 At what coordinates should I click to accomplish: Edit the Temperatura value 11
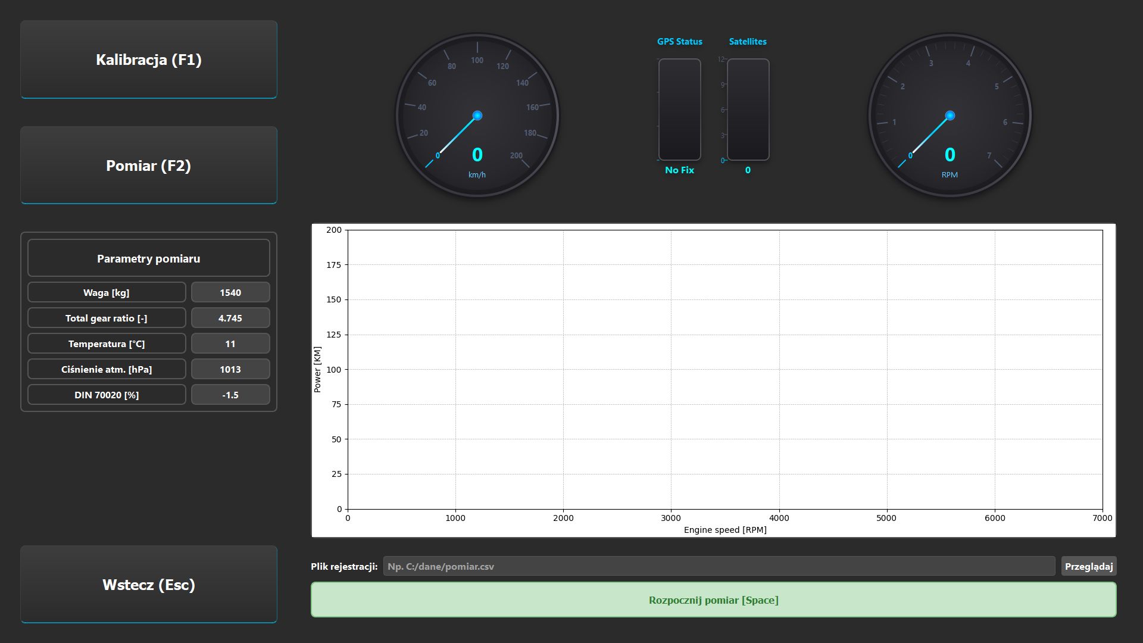click(230, 344)
